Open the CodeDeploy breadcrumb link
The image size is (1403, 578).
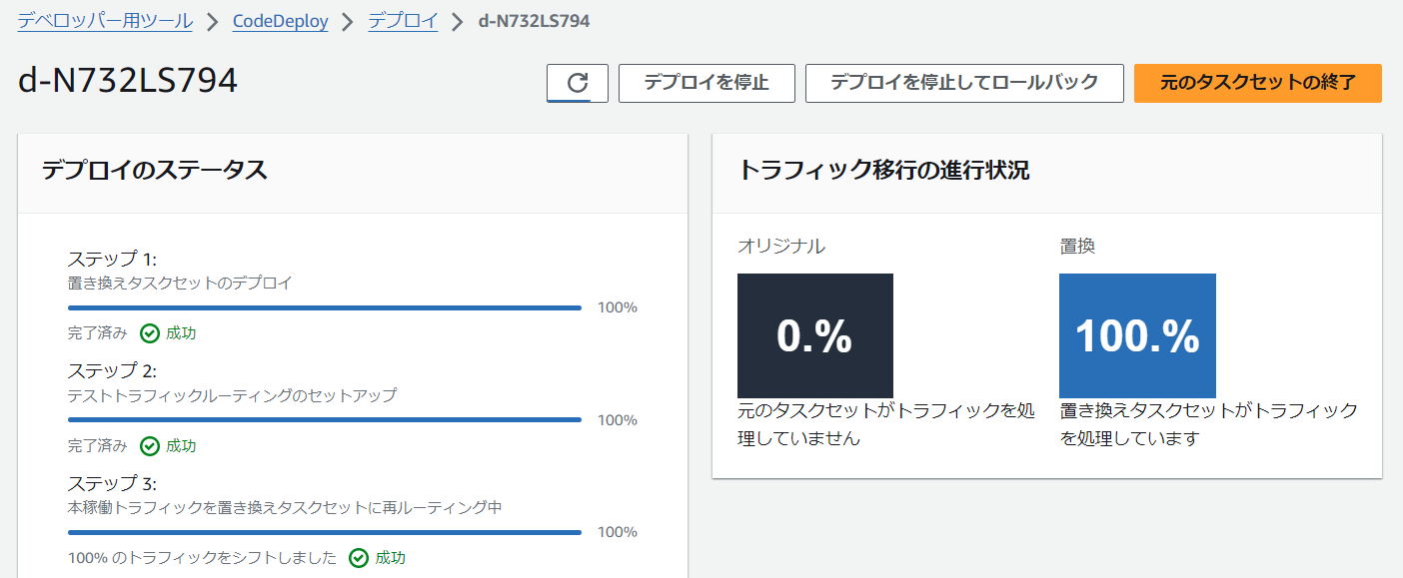click(281, 21)
